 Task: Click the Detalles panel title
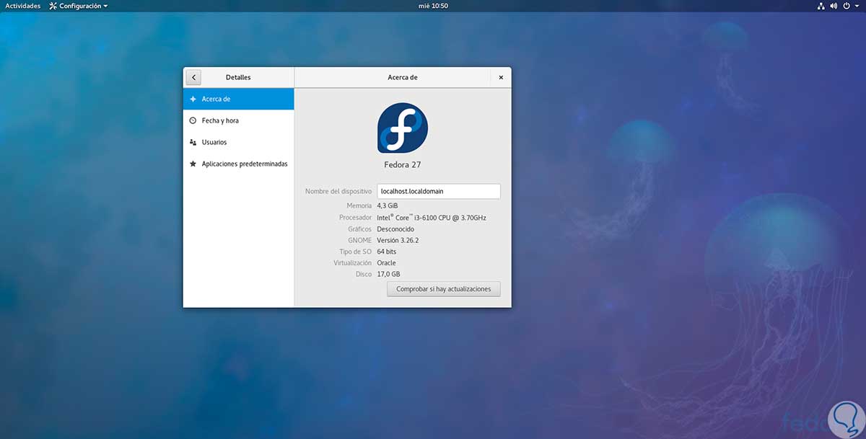coord(238,77)
